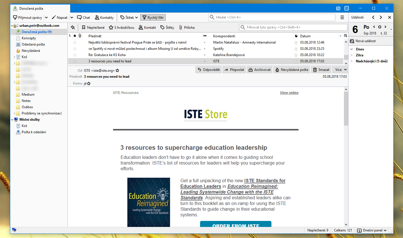Click the 'Filtrovat tyto zprávy' filter field
Image resolution: width=403 pixels, height=238 pixels.
[x=293, y=27]
